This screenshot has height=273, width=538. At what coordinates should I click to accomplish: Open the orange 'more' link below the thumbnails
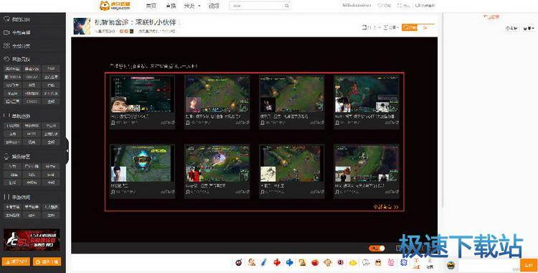pos(386,207)
